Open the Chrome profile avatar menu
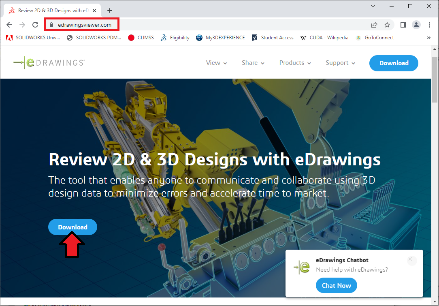 pos(416,25)
